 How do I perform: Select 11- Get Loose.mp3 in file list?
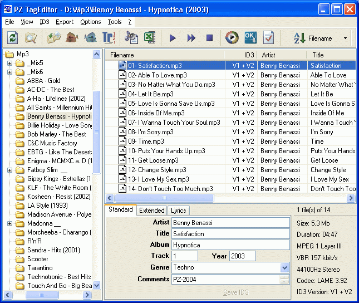(x=153, y=160)
